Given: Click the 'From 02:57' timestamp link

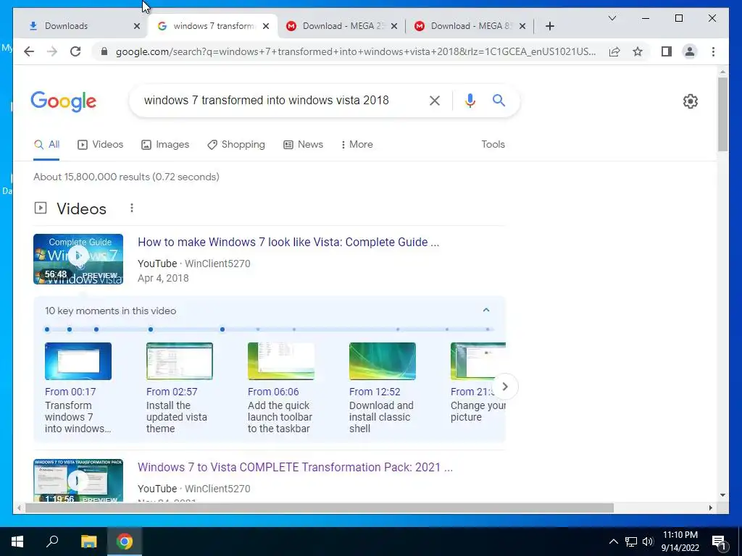Looking at the screenshot, I should 172,392.
